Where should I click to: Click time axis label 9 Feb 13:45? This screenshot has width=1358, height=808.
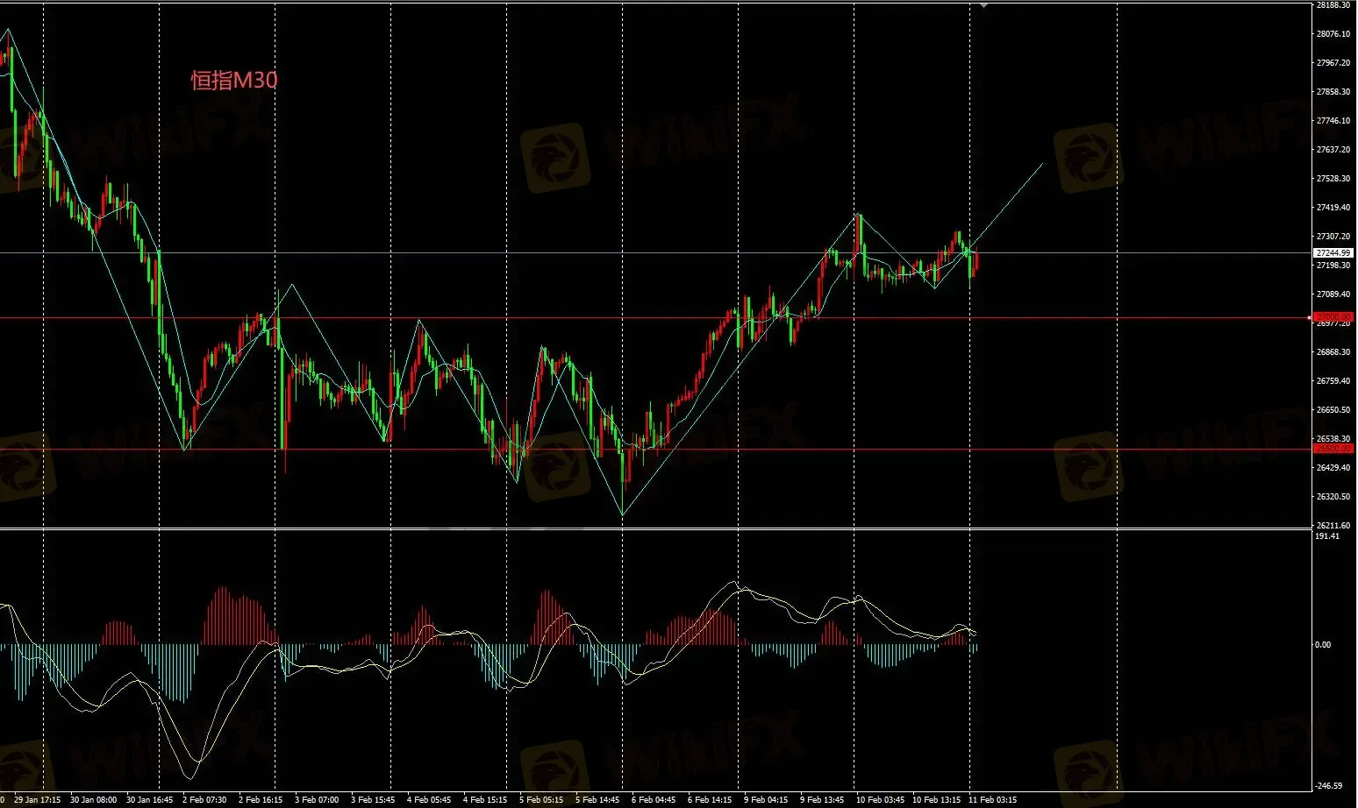click(x=822, y=800)
